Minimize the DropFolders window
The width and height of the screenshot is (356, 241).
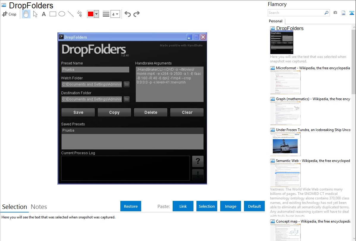pos(189,37)
